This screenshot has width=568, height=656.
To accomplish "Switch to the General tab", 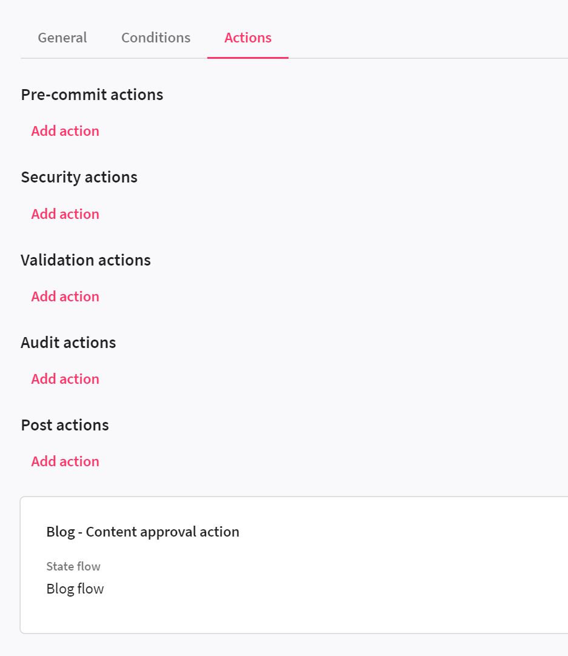I will tap(62, 38).
